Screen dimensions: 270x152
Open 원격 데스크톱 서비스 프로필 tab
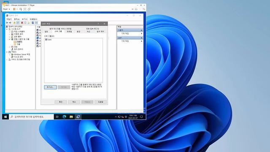pos(60,29)
